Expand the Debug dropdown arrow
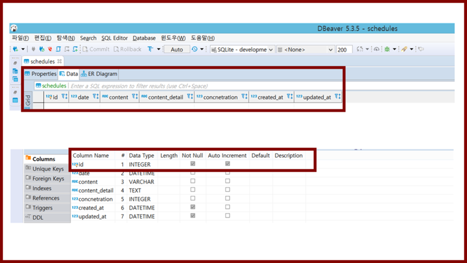This screenshot has width=467, height=263. (394, 49)
